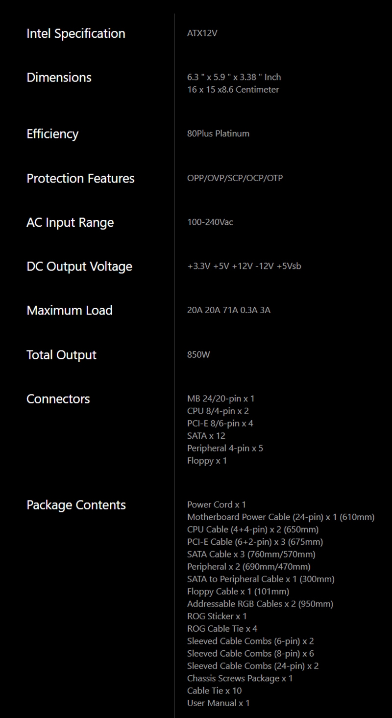Click the AC Input Range label

pos(70,223)
